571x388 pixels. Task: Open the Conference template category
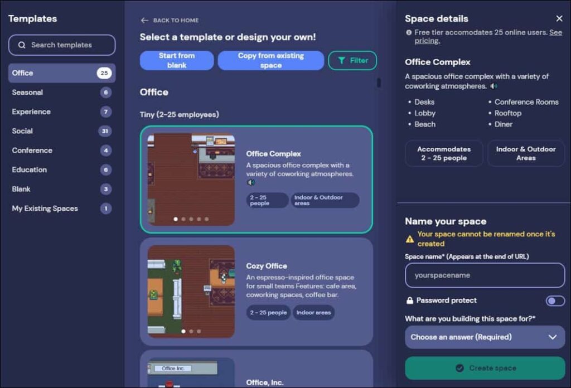[x=61, y=151]
